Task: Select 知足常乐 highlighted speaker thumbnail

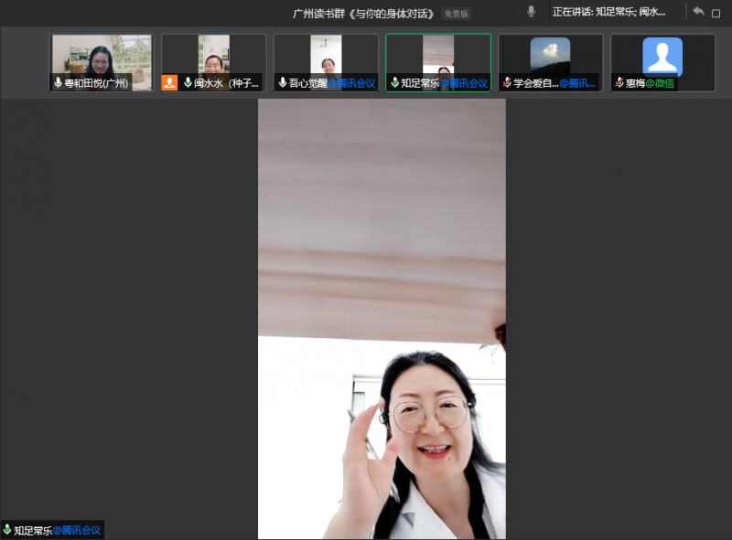Action: point(438,55)
